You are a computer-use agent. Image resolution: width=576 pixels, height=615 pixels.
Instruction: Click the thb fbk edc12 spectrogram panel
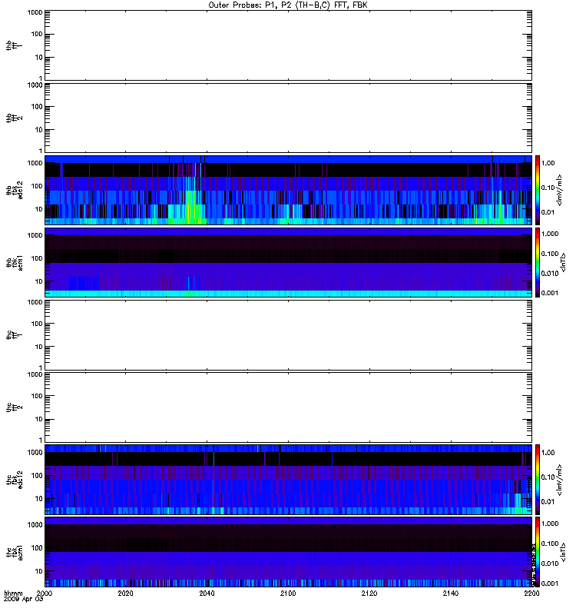point(288,190)
